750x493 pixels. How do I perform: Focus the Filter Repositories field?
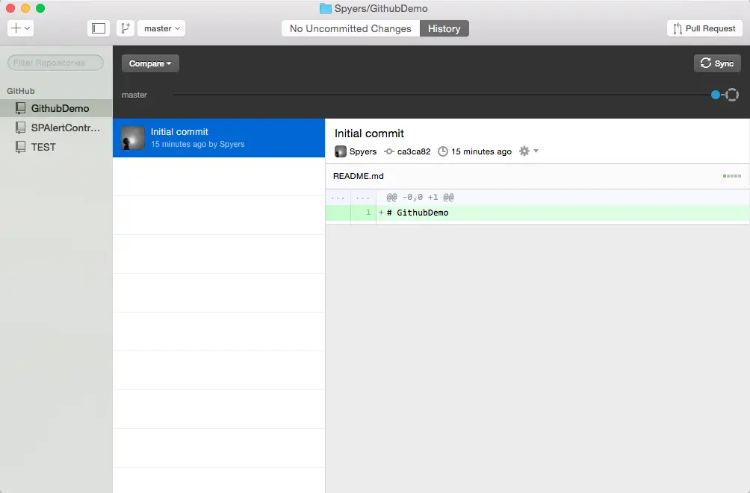(x=55, y=63)
